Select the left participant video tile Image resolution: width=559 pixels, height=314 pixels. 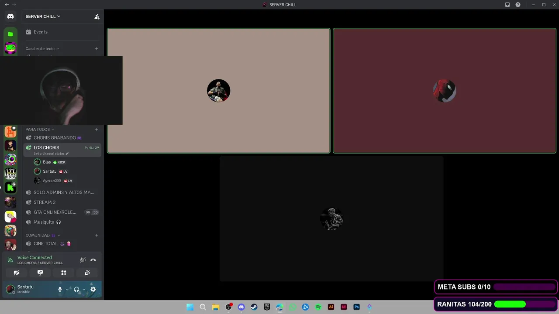coord(218,91)
